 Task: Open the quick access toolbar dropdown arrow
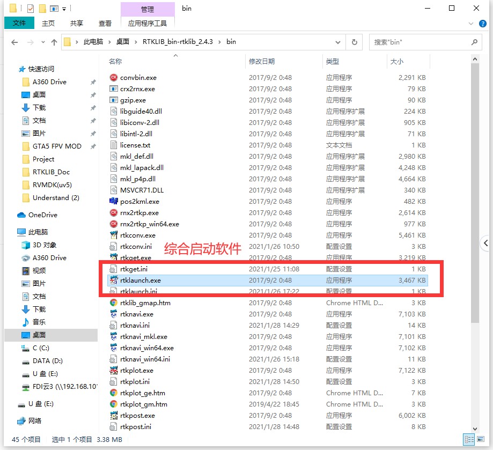click(x=64, y=9)
